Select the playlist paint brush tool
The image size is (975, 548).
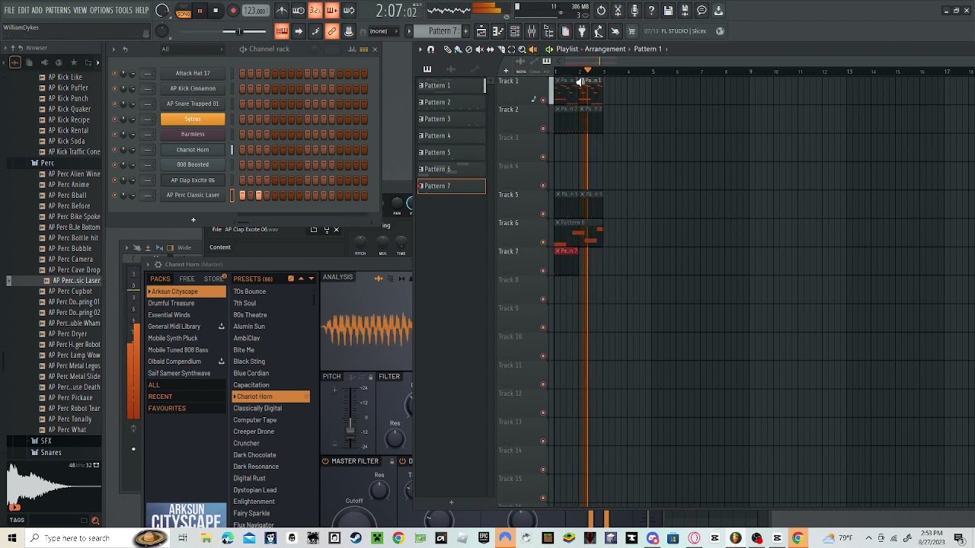[x=458, y=49]
